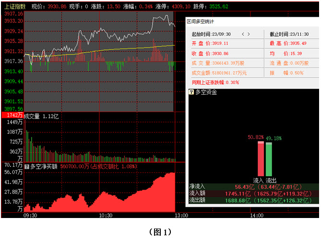Click the green 流出 outflow bar
This screenshot has height=241, width=321.
pyautogui.click(x=269, y=159)
